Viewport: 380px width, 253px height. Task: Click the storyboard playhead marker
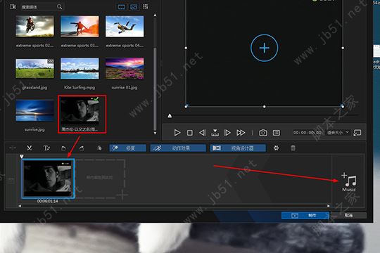[22, 157]
